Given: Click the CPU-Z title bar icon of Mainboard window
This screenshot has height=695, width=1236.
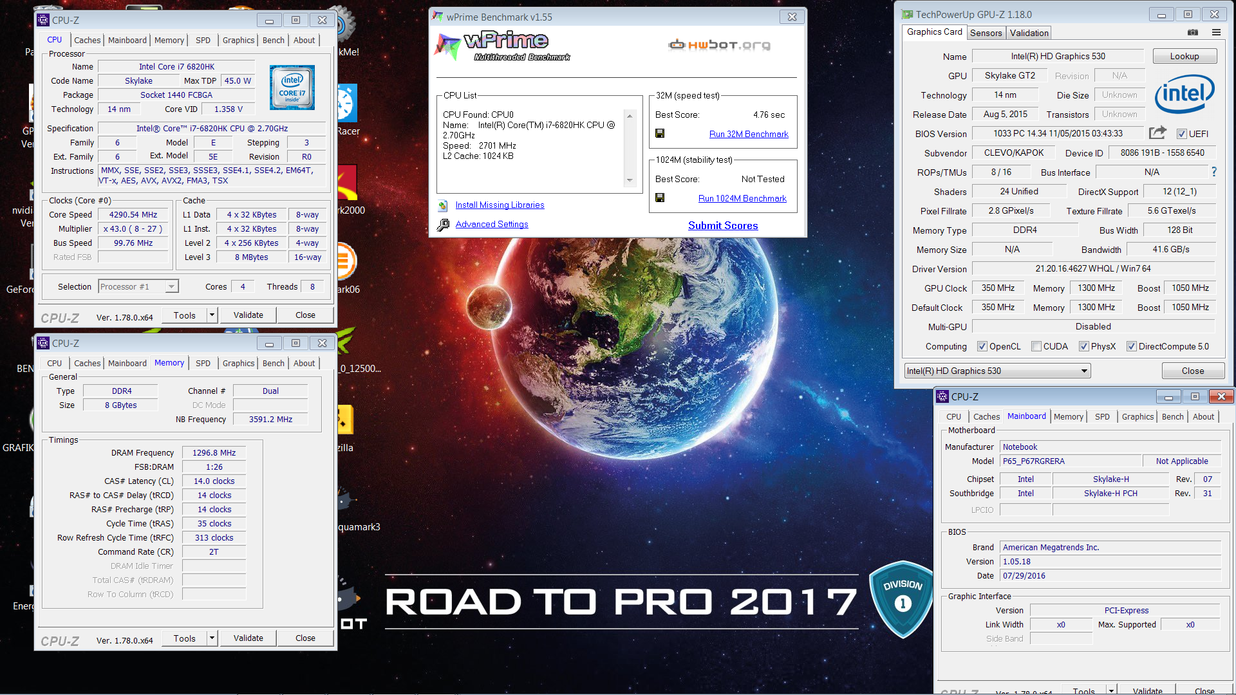Looking at the screenshot, I should pos(942,396).
